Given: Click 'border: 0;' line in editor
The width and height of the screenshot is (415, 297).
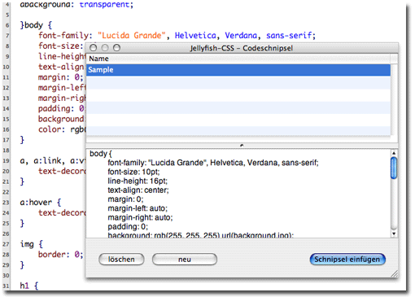Looking at the screenshot, I should pos(61,255).
